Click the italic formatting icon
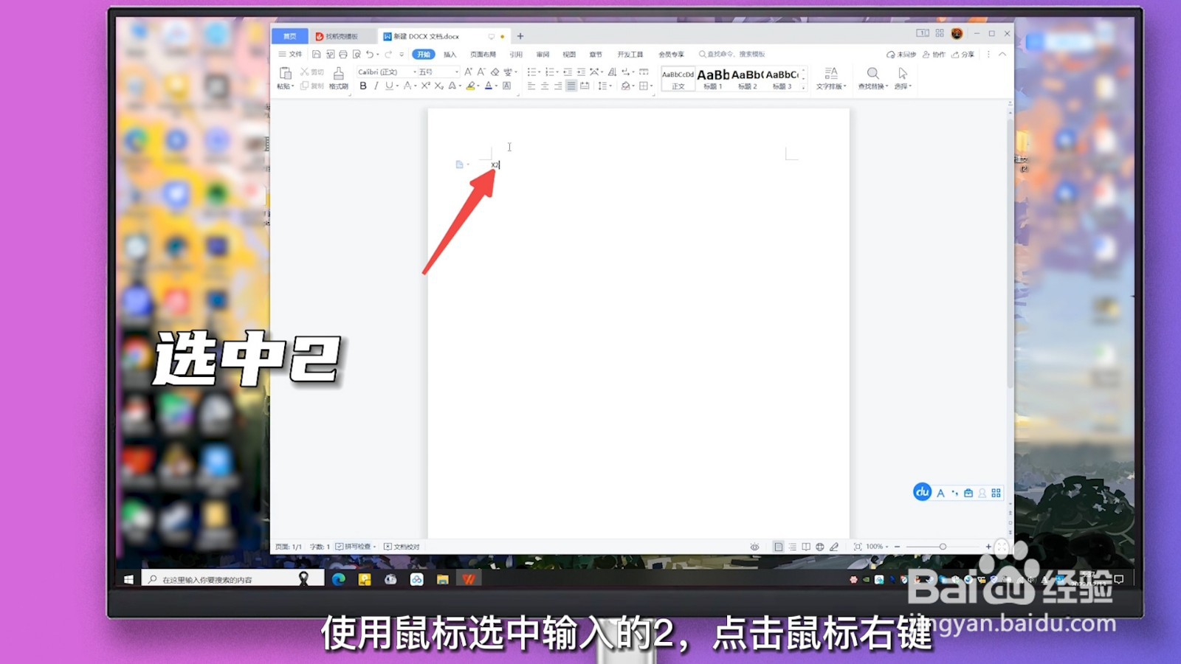1181x664 pixels. 376,86
